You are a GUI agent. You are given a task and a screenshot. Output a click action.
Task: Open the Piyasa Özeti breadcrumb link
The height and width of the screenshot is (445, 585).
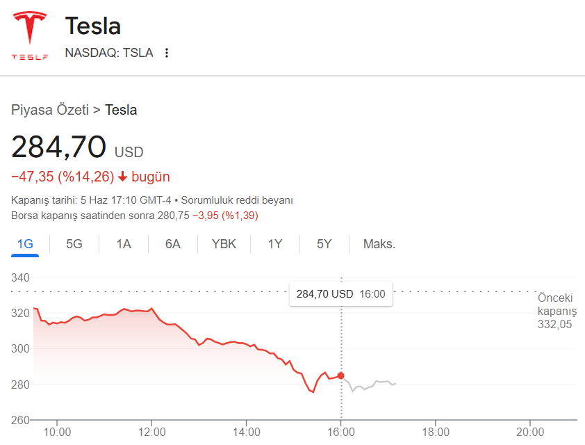click(50, 110)
